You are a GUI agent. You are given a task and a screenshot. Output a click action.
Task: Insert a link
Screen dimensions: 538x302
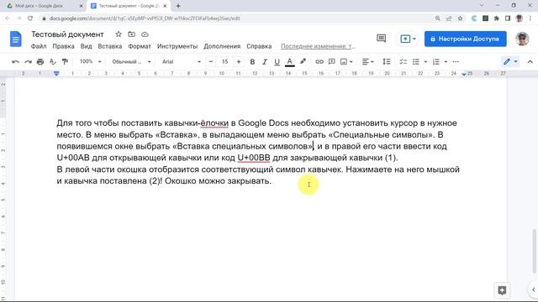319,61
